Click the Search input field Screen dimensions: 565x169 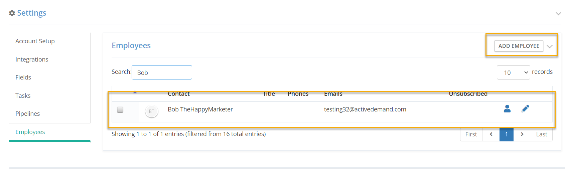point(162,73)
